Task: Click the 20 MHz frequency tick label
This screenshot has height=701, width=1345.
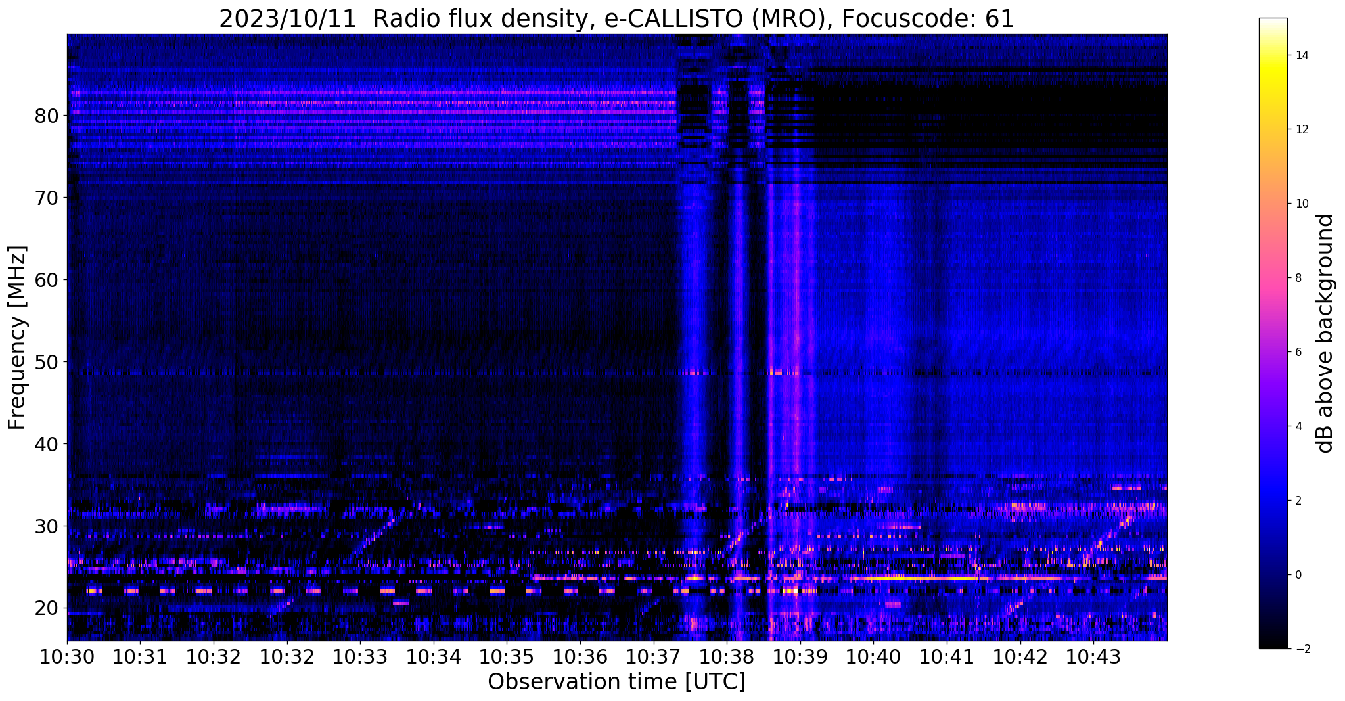Action: [x=46, y=608]
